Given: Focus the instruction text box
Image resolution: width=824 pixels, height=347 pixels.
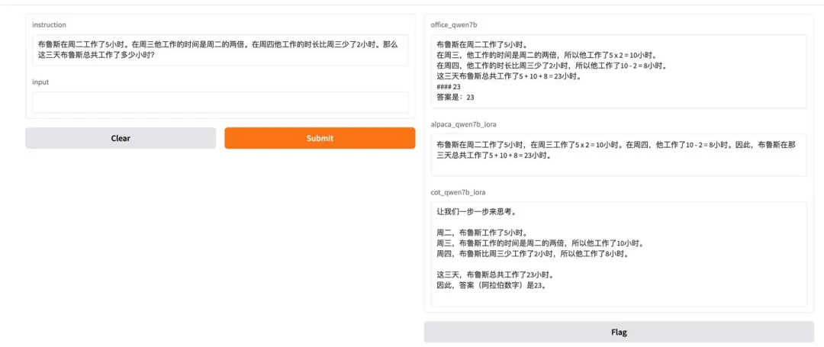Looking at the screenshot, I should click(x=220, y=50).
